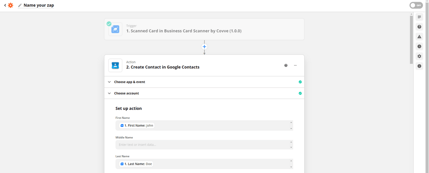
Task: Open the help question mark in sidebar
Action: (419, 27)
